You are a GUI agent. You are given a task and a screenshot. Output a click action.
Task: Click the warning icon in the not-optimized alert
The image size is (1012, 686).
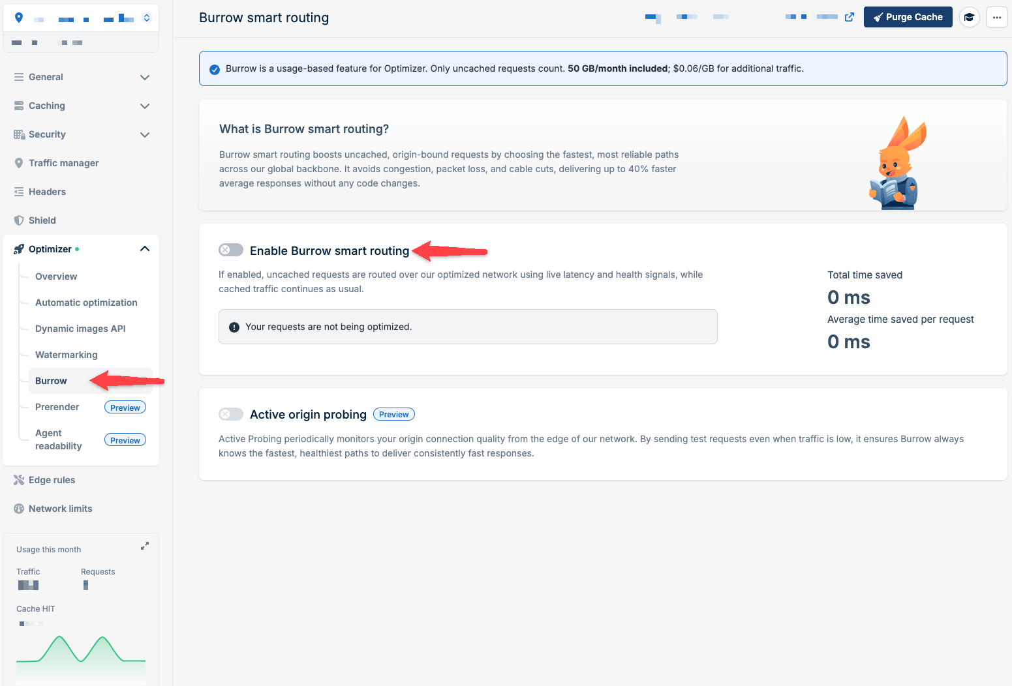click(234, 327)
